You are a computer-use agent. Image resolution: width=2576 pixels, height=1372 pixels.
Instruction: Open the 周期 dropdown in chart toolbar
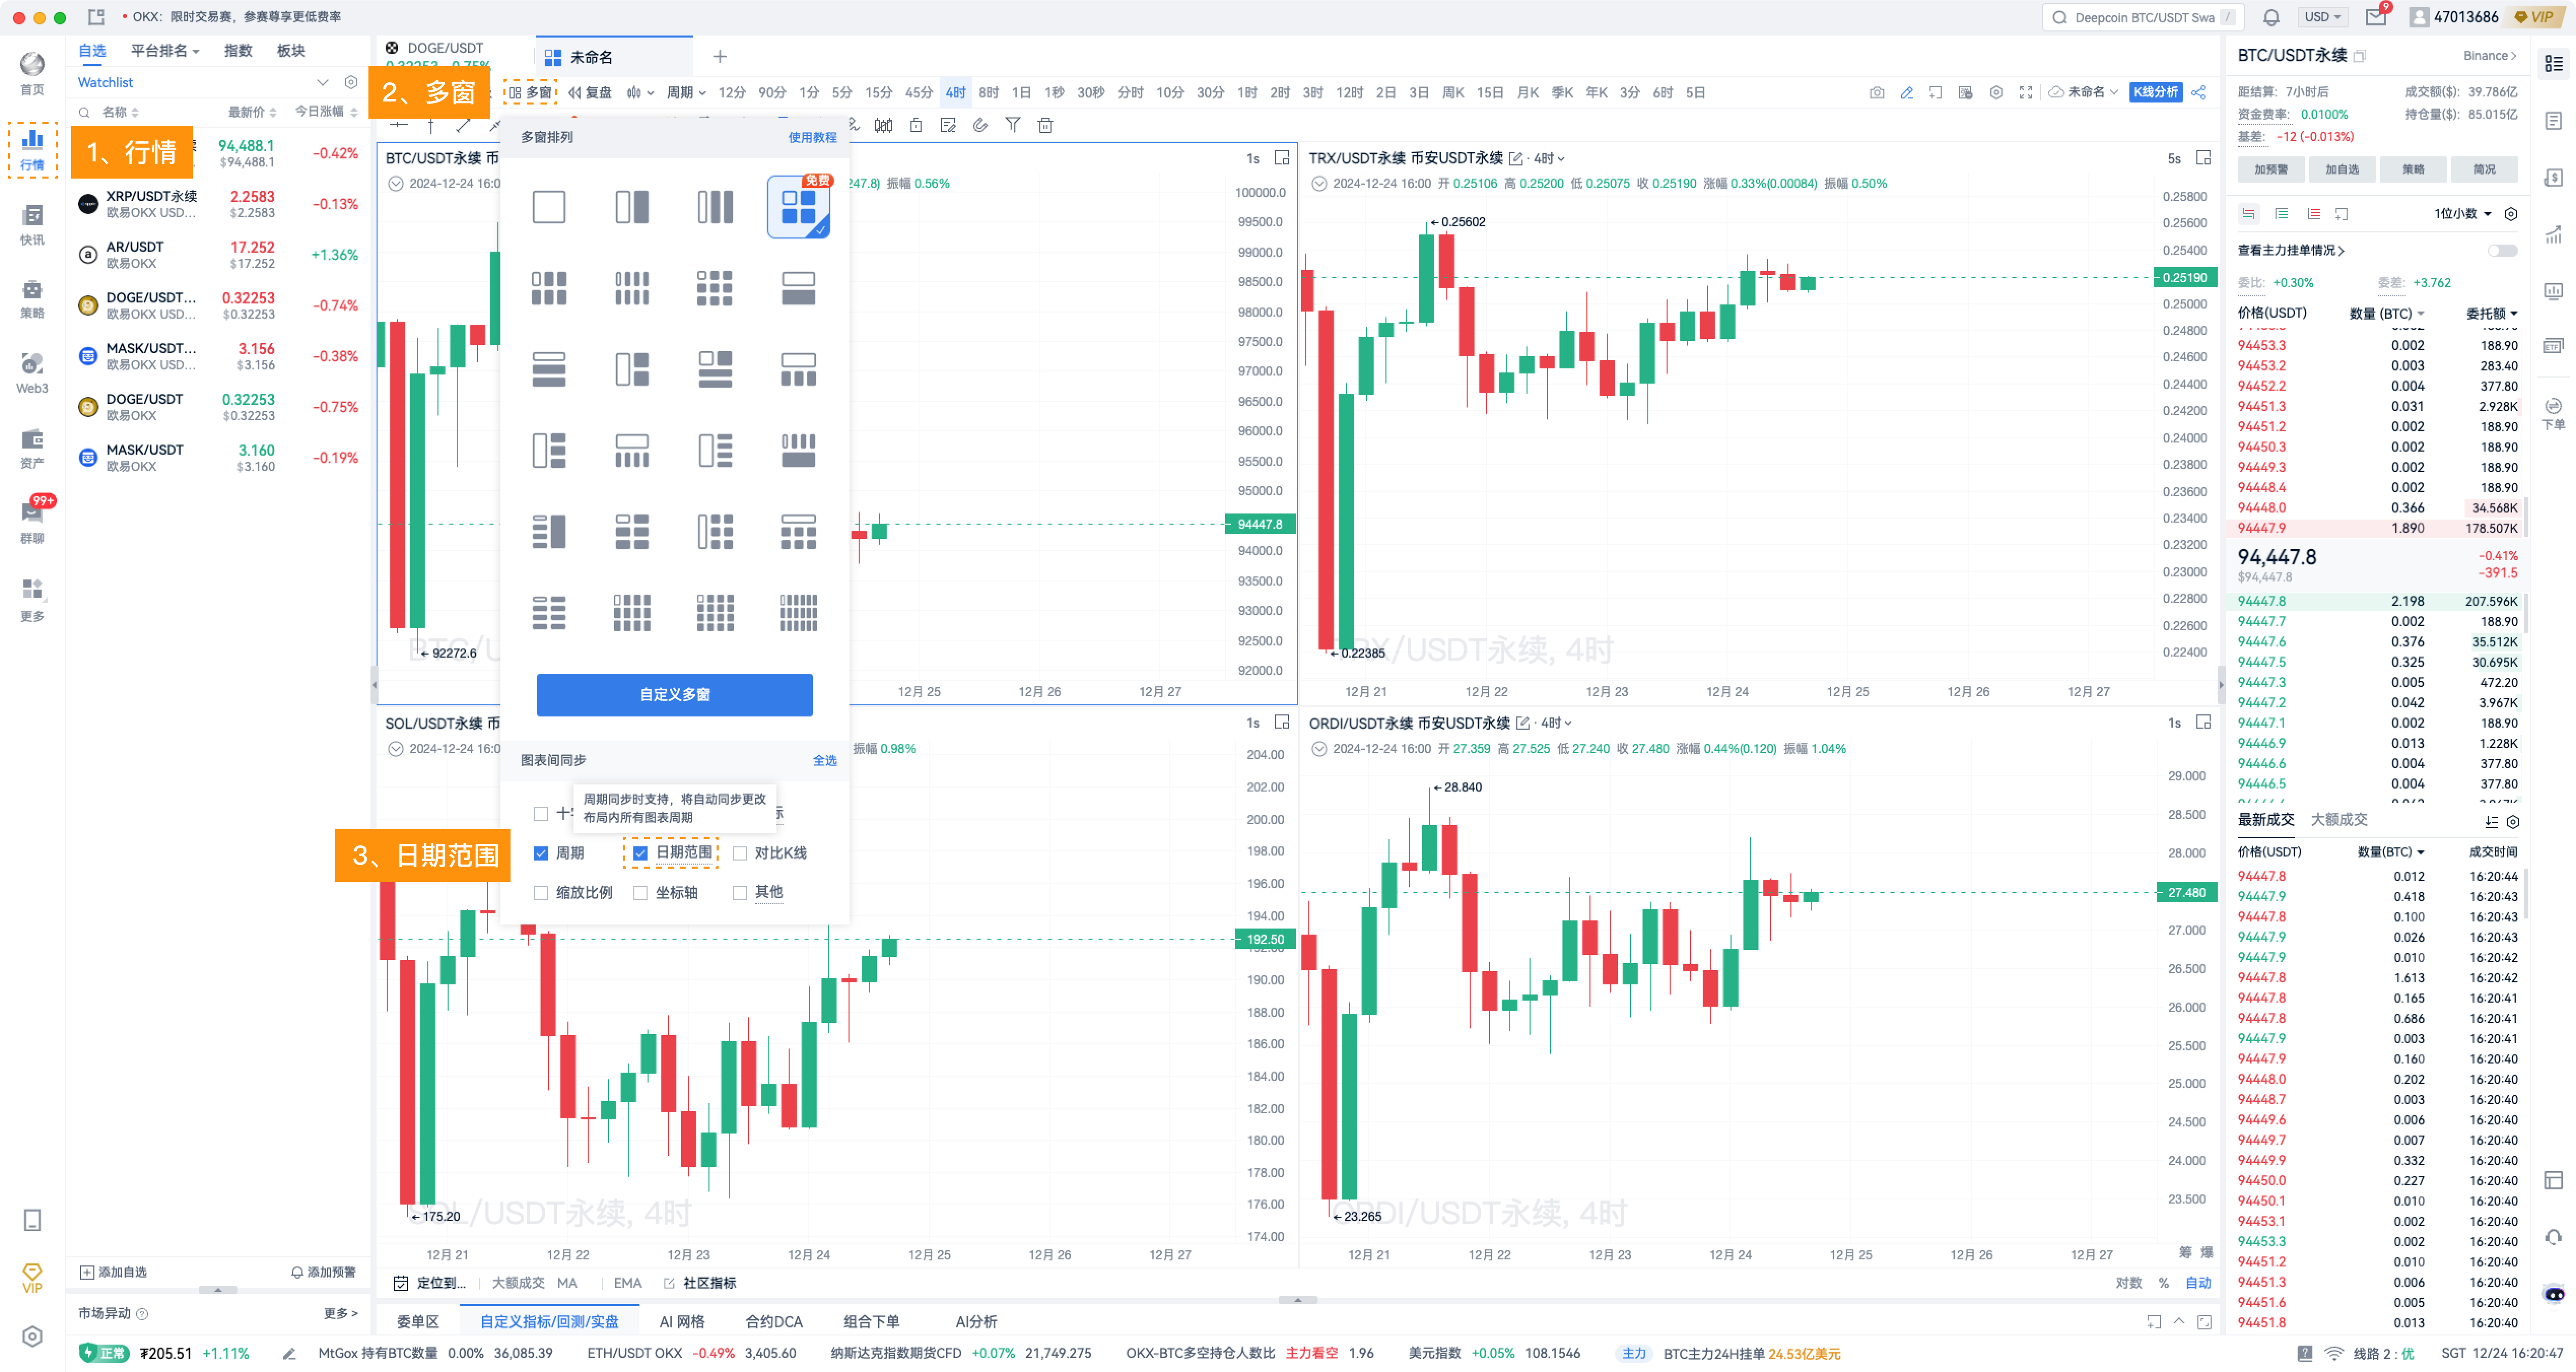point(686,92)
